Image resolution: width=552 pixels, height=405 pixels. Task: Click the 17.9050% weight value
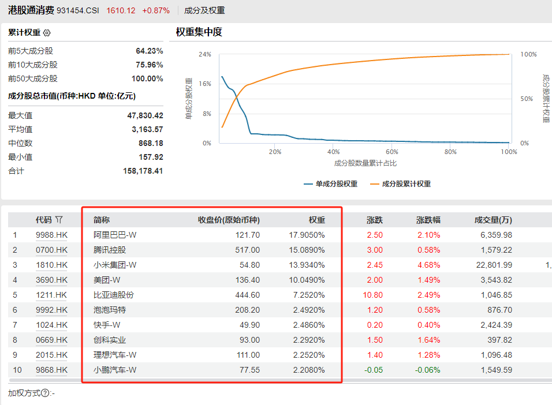[x=307, y=235]
